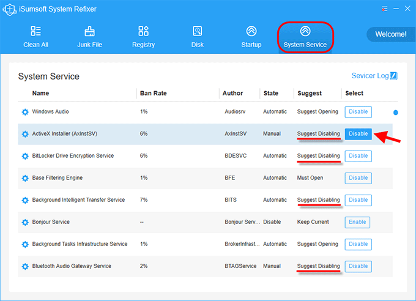The image size is (416, 301).
Task: Click gear icon beside Windows Audio
Action: click(x=25, y=112)
